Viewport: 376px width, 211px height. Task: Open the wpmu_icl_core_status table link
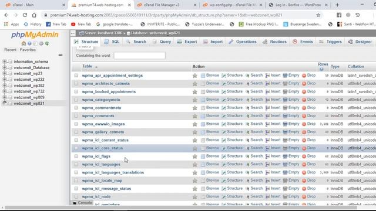[102, 148]
